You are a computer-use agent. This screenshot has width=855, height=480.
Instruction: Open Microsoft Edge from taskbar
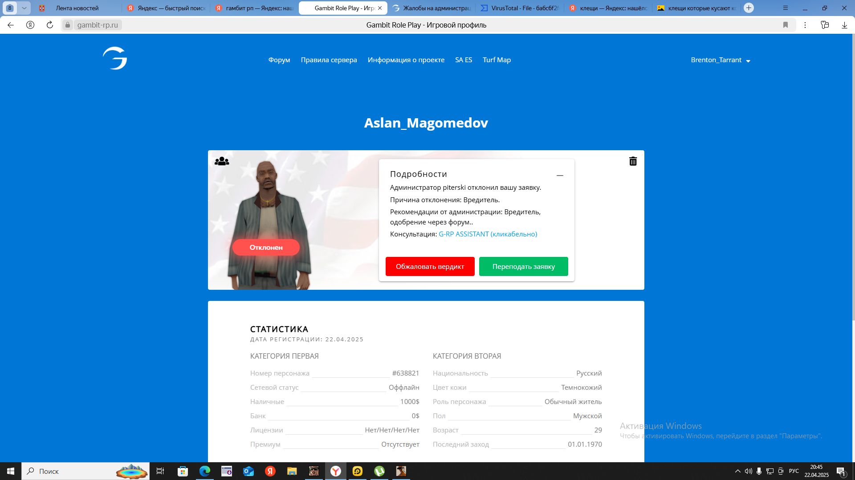pos(205,471)
